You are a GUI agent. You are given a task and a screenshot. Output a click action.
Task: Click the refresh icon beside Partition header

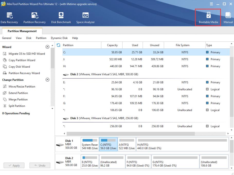click(58, 45)
